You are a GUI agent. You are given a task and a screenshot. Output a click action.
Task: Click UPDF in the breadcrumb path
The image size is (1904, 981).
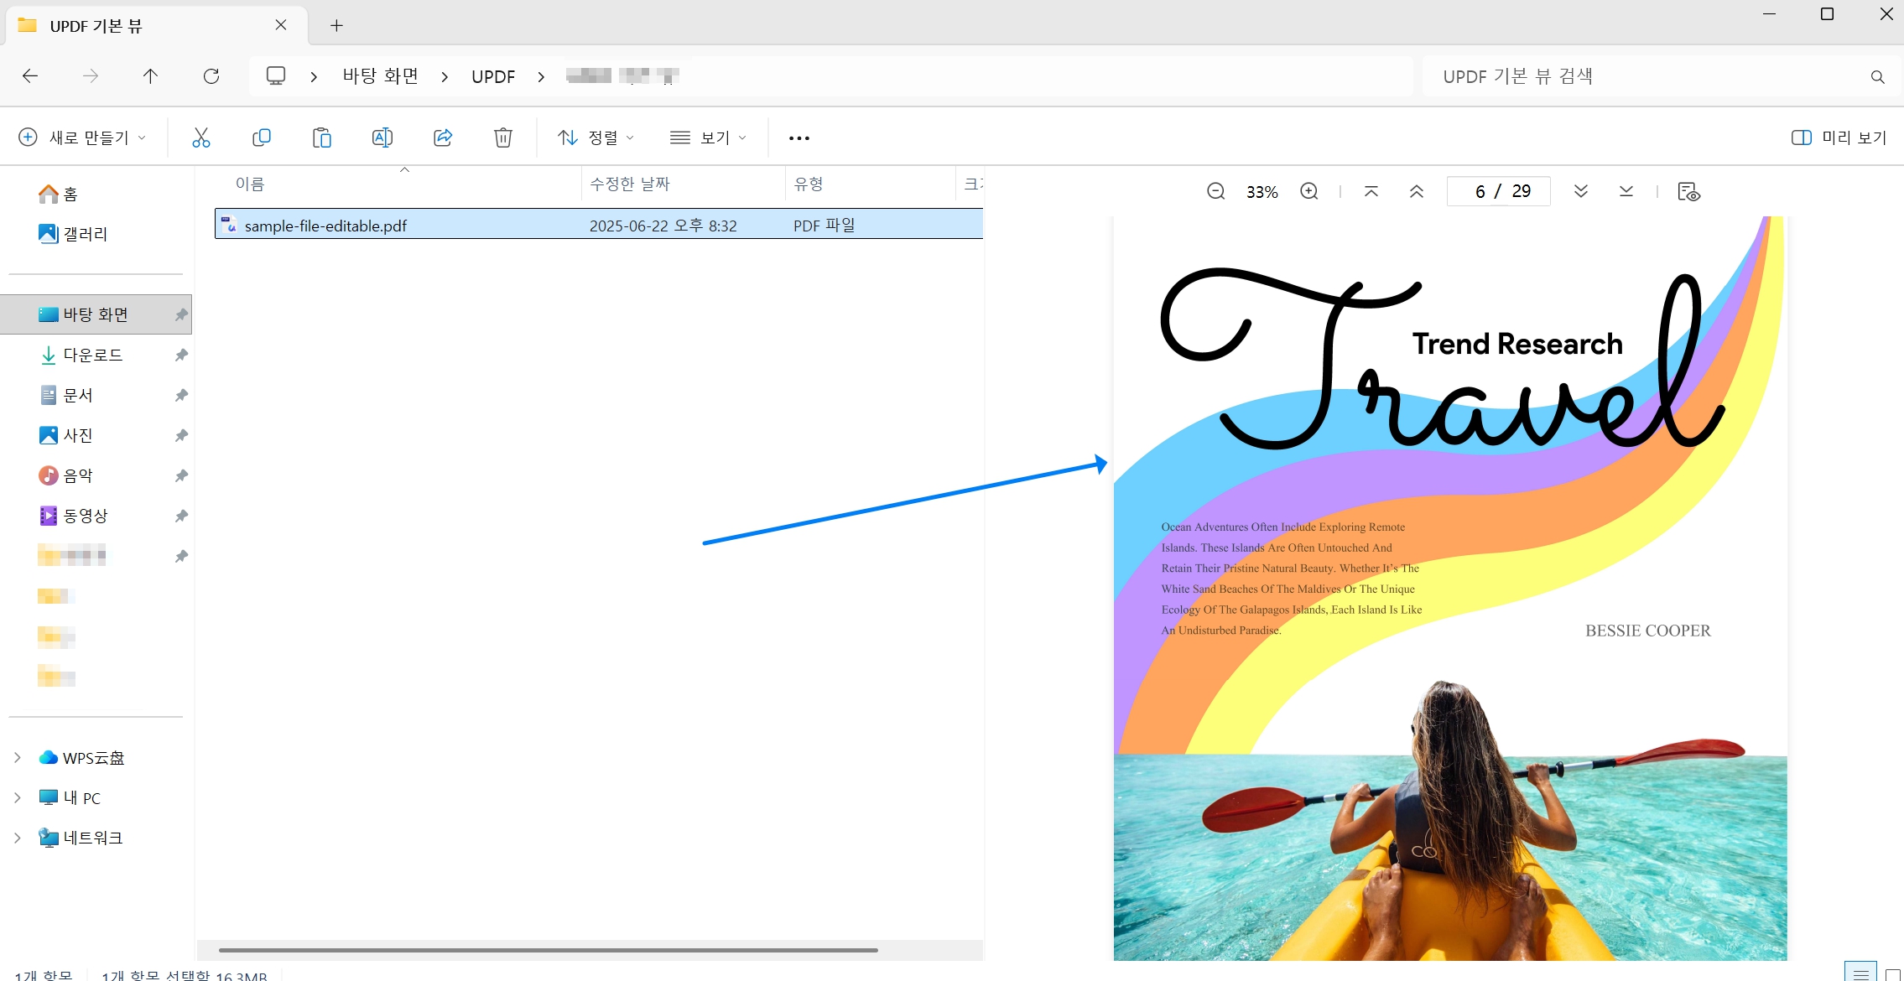493,77
